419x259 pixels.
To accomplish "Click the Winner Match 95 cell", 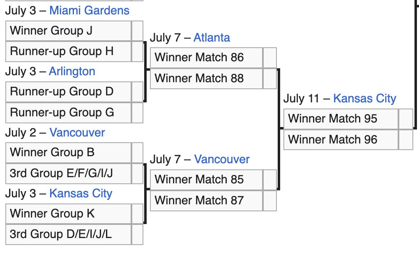I will click(341, 119).
